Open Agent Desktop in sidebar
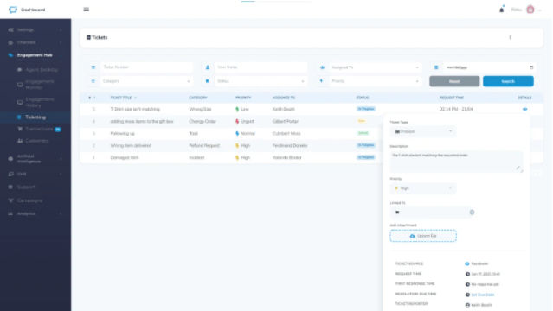Image resolution: width=553 pixels, height=311 pixels. tap(42, 70)
